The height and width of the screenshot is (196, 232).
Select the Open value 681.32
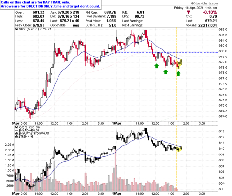pos(38,12)
